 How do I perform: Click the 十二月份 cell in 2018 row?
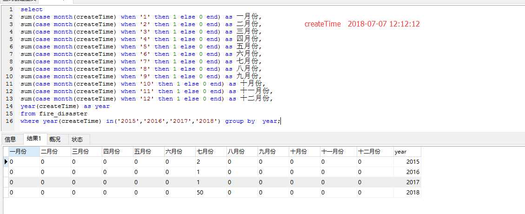[375, 193]
